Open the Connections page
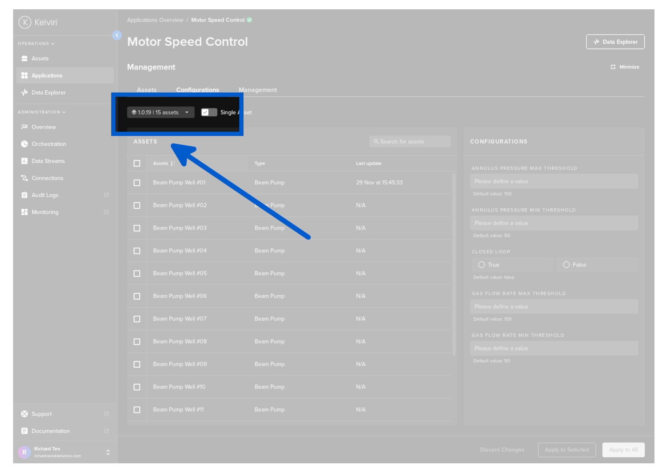The height and width of the screenshot is (473, 668). point(47,178)
